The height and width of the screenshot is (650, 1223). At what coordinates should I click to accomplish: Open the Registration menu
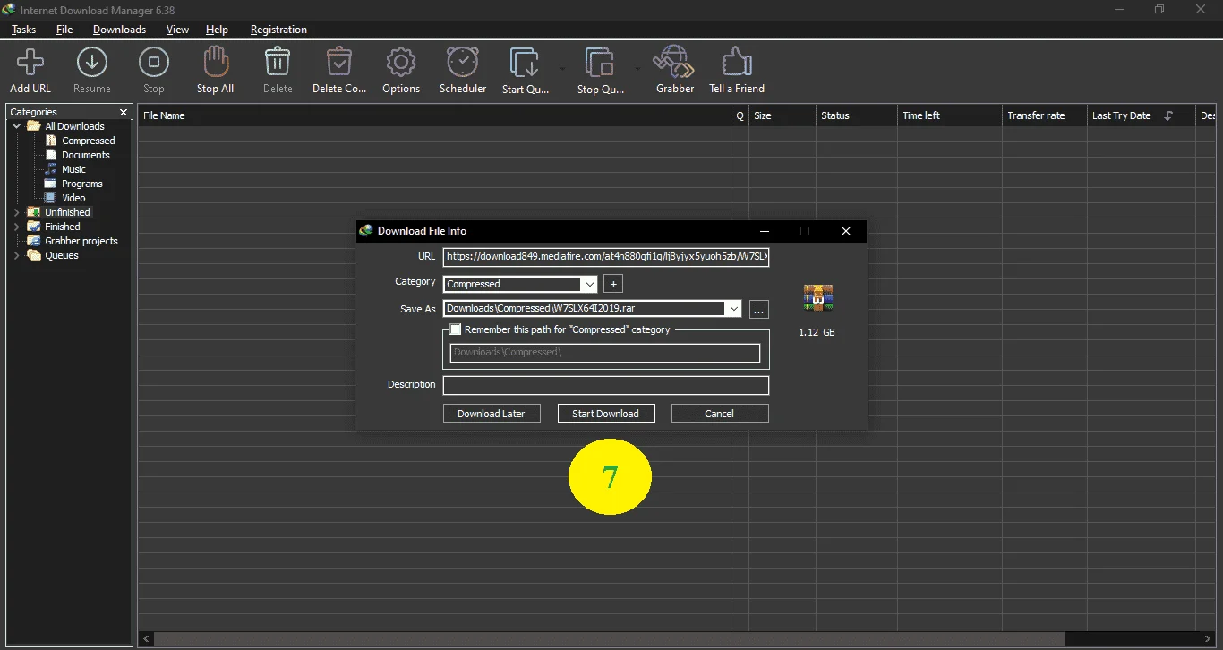[x=278, y=30]
